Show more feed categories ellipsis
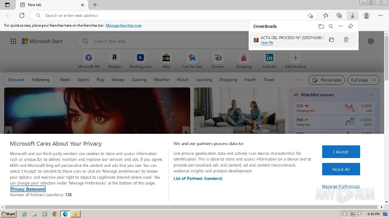389x218 pixels. (x=298, y=80)
